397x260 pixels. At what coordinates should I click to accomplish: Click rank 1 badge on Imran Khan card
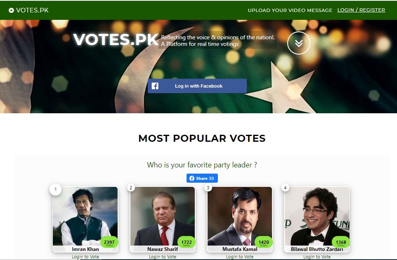point(55,189)
